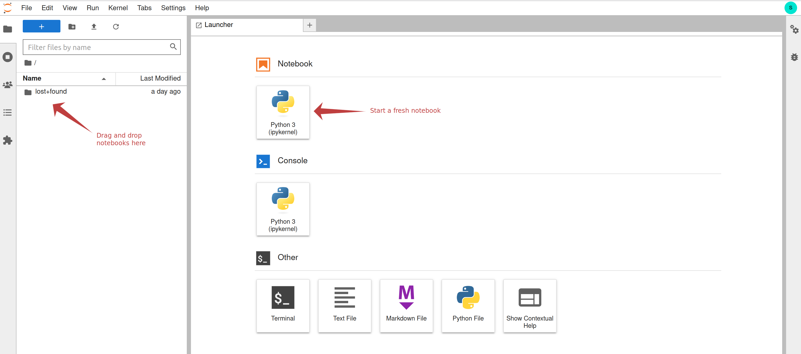Open a new Terminal from launcher

tap(283, 306)
